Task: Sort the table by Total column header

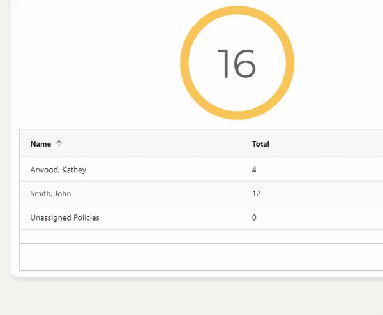Action: point(260,144)
